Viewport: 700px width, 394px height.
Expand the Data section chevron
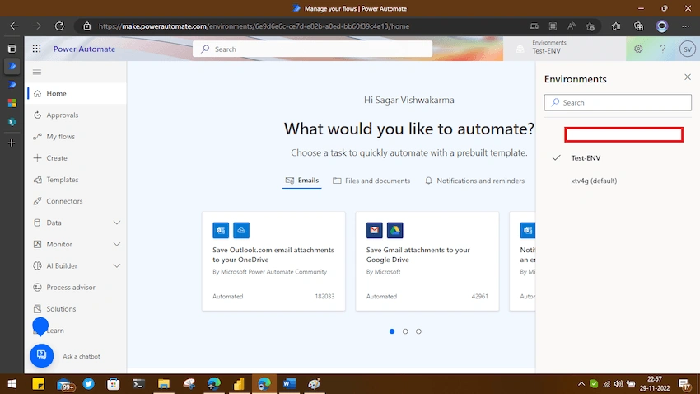pyautogui.click(x=116, y=223)
